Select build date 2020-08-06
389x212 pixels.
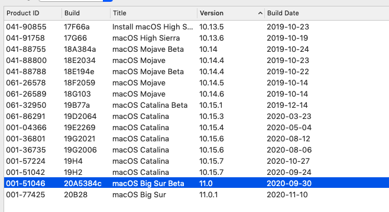tap(289, 150)
